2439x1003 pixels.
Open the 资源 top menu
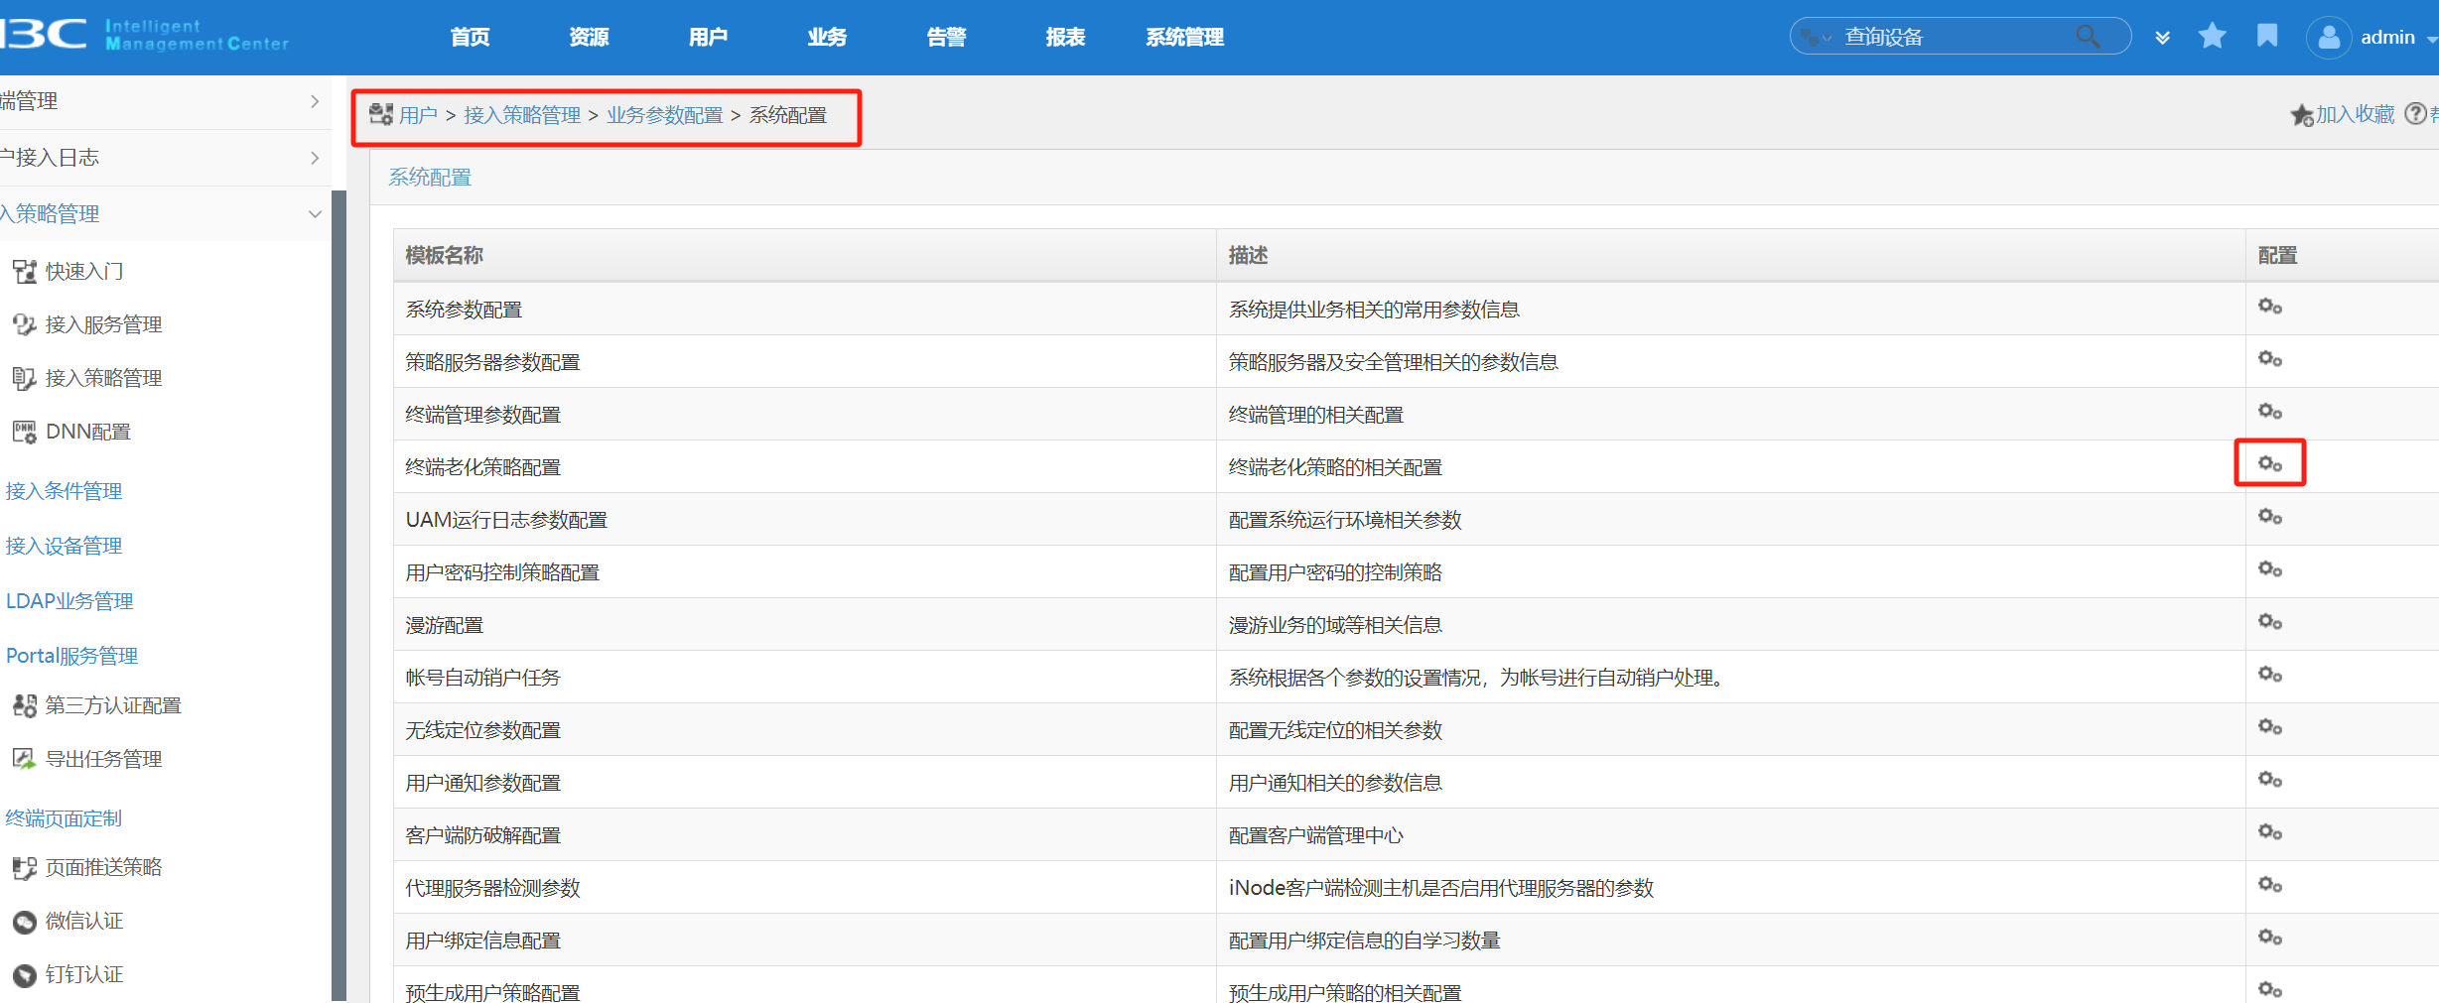pyautogui.click(x=589, y=38)
